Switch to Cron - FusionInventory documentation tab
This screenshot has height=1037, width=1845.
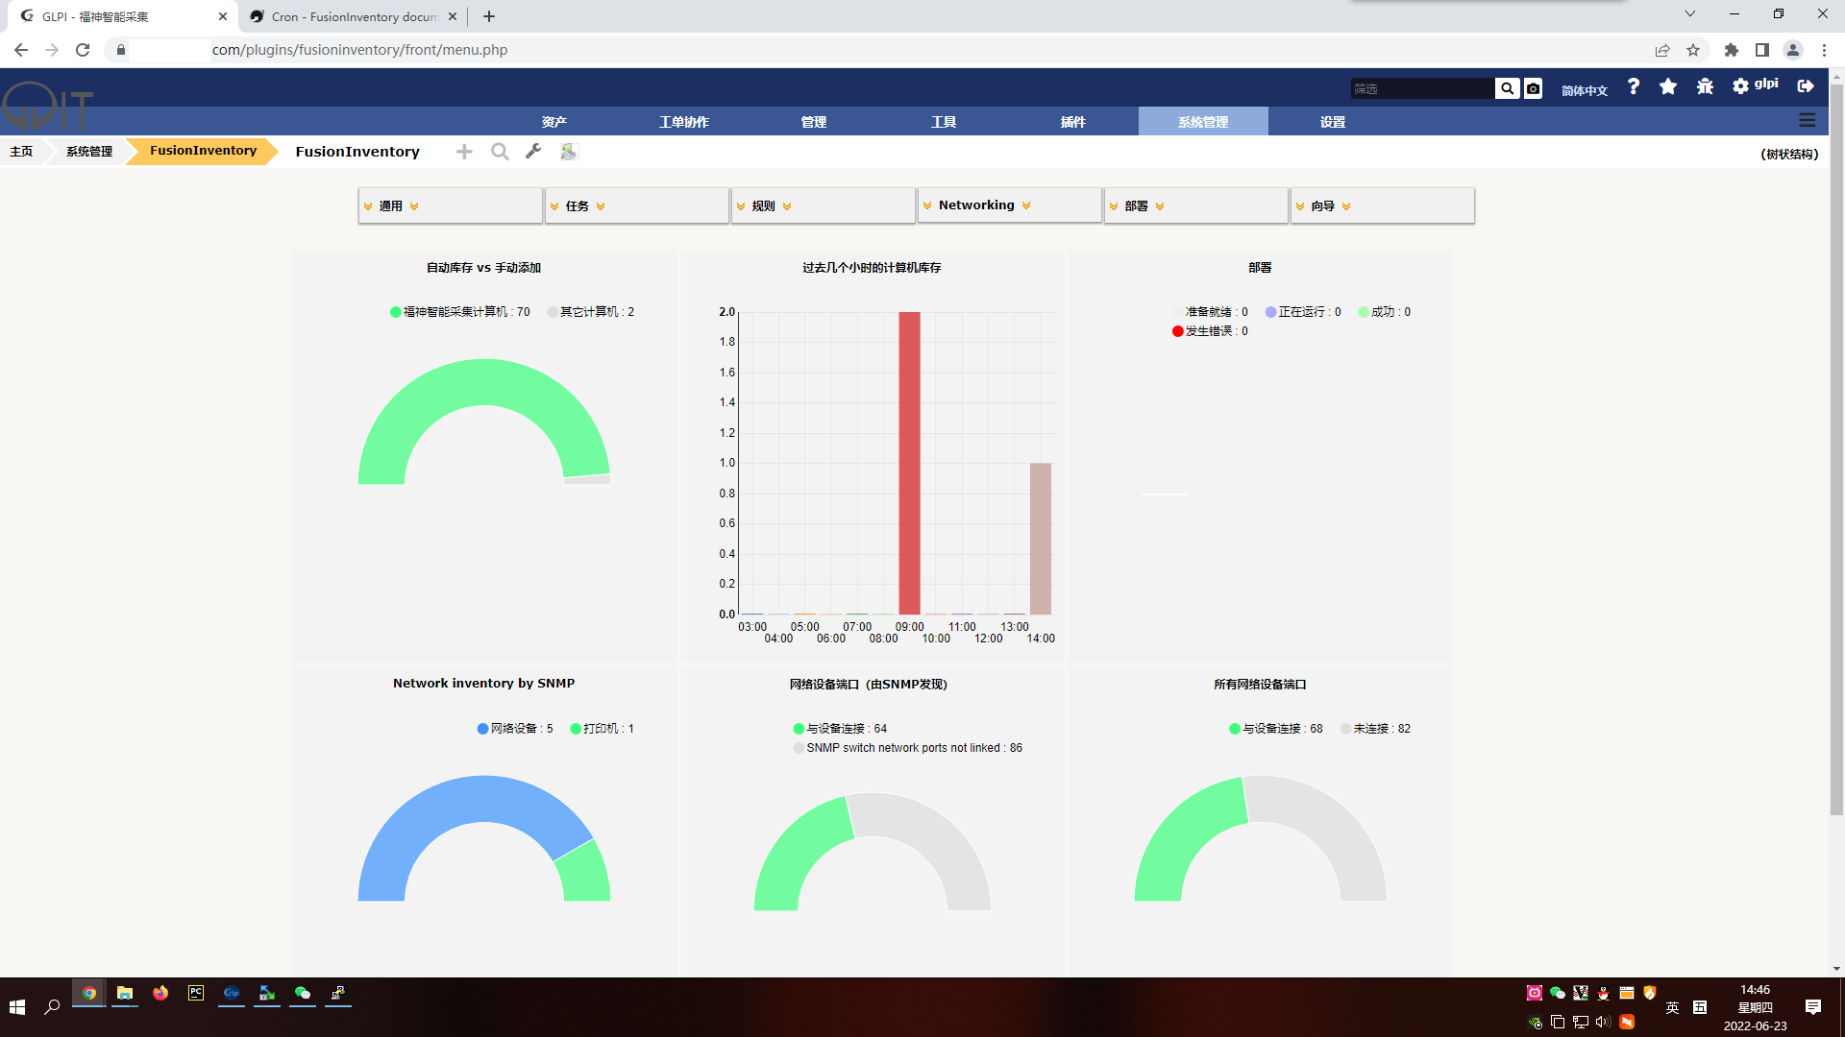click(x=354, y=16)
